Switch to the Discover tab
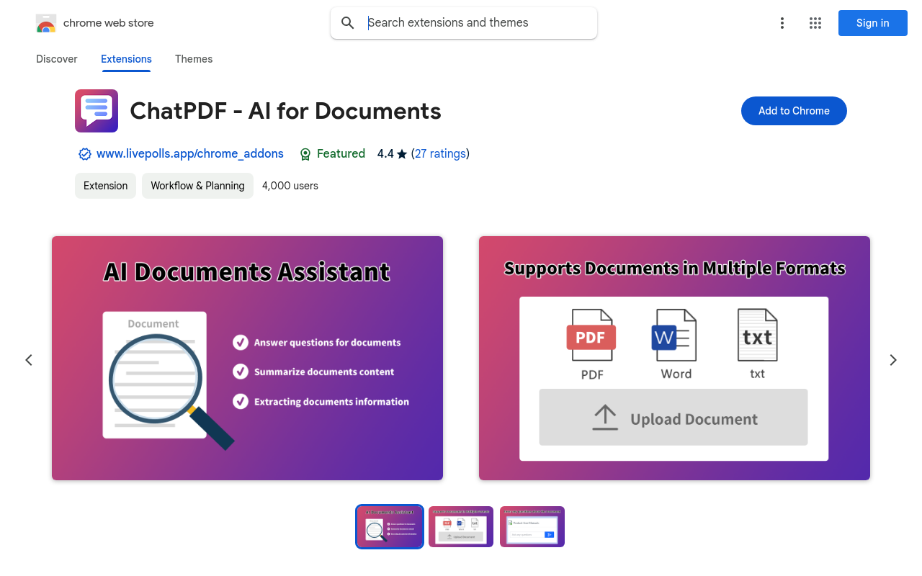This screenshot has height=576, width=922. click(57, 59)
